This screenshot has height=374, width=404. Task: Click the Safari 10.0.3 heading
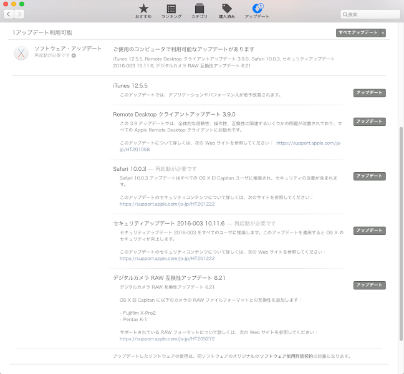coord(130,169)
